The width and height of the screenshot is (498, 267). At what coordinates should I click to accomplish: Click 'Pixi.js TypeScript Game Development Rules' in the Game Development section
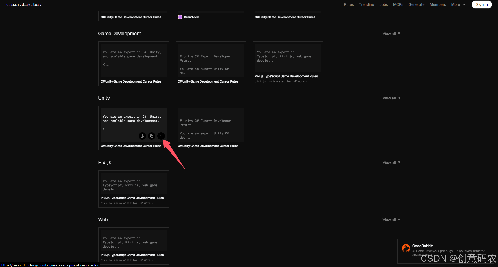286,76
